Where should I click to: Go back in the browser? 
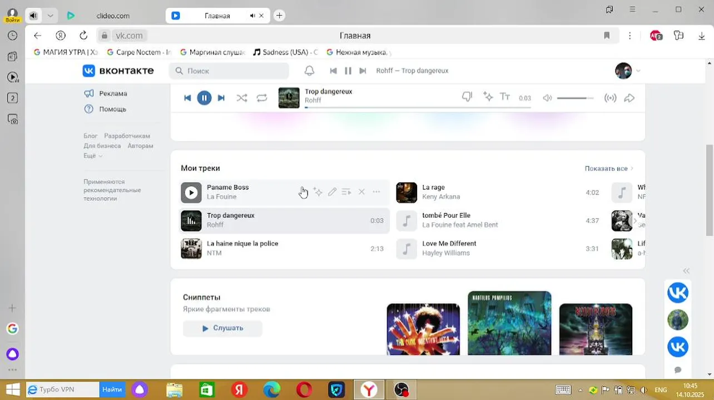coord(37,36)
